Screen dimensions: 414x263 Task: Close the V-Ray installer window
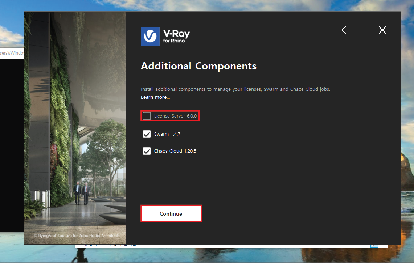coord(382,30)
